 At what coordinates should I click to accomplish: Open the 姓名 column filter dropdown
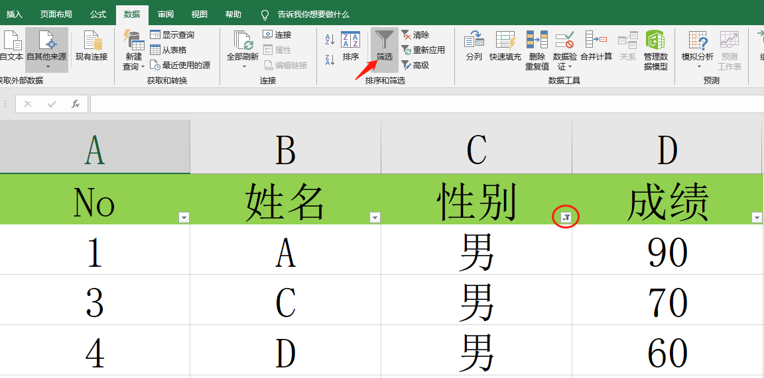click(x=375, y=217)
